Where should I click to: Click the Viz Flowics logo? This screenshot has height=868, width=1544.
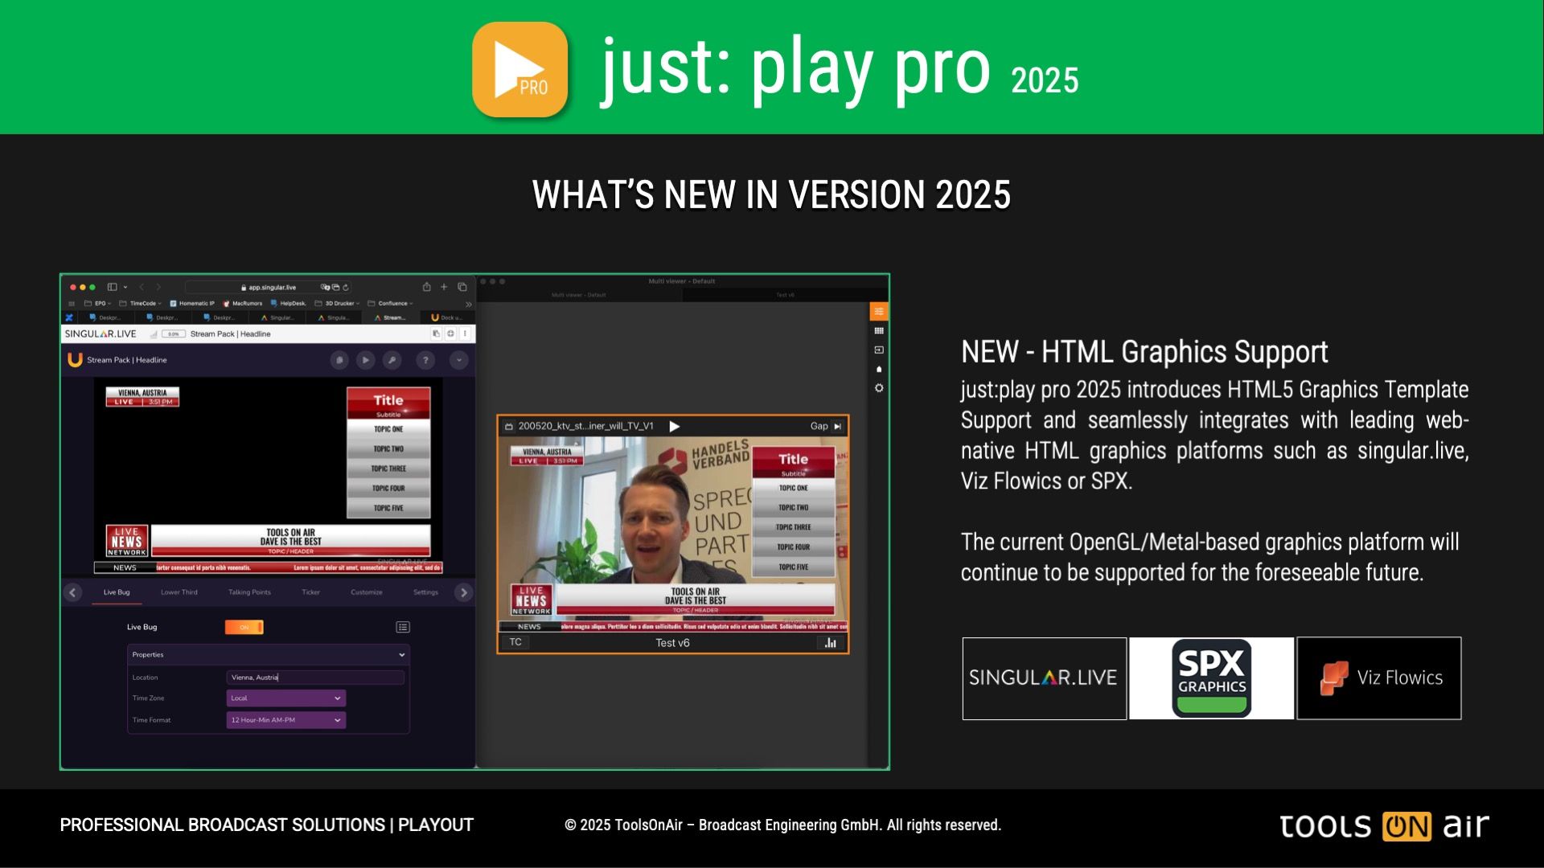(x=1378, y=678)
